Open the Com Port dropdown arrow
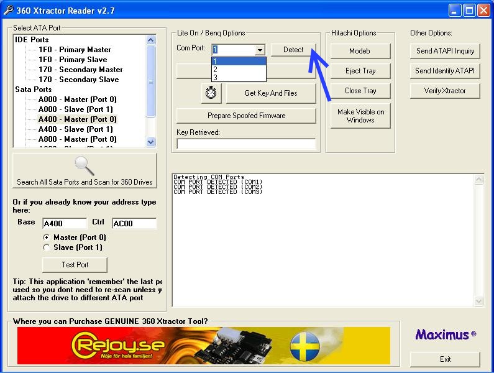 260,50
